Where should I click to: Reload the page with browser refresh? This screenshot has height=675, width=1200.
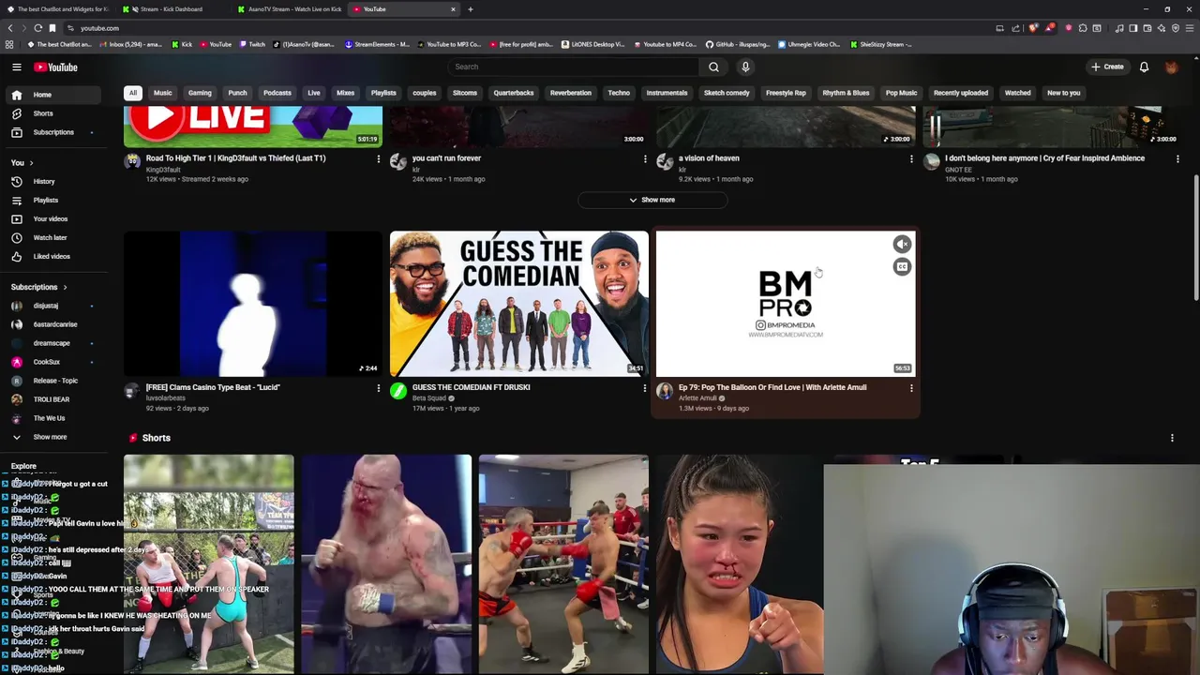(x=37, y=28)
